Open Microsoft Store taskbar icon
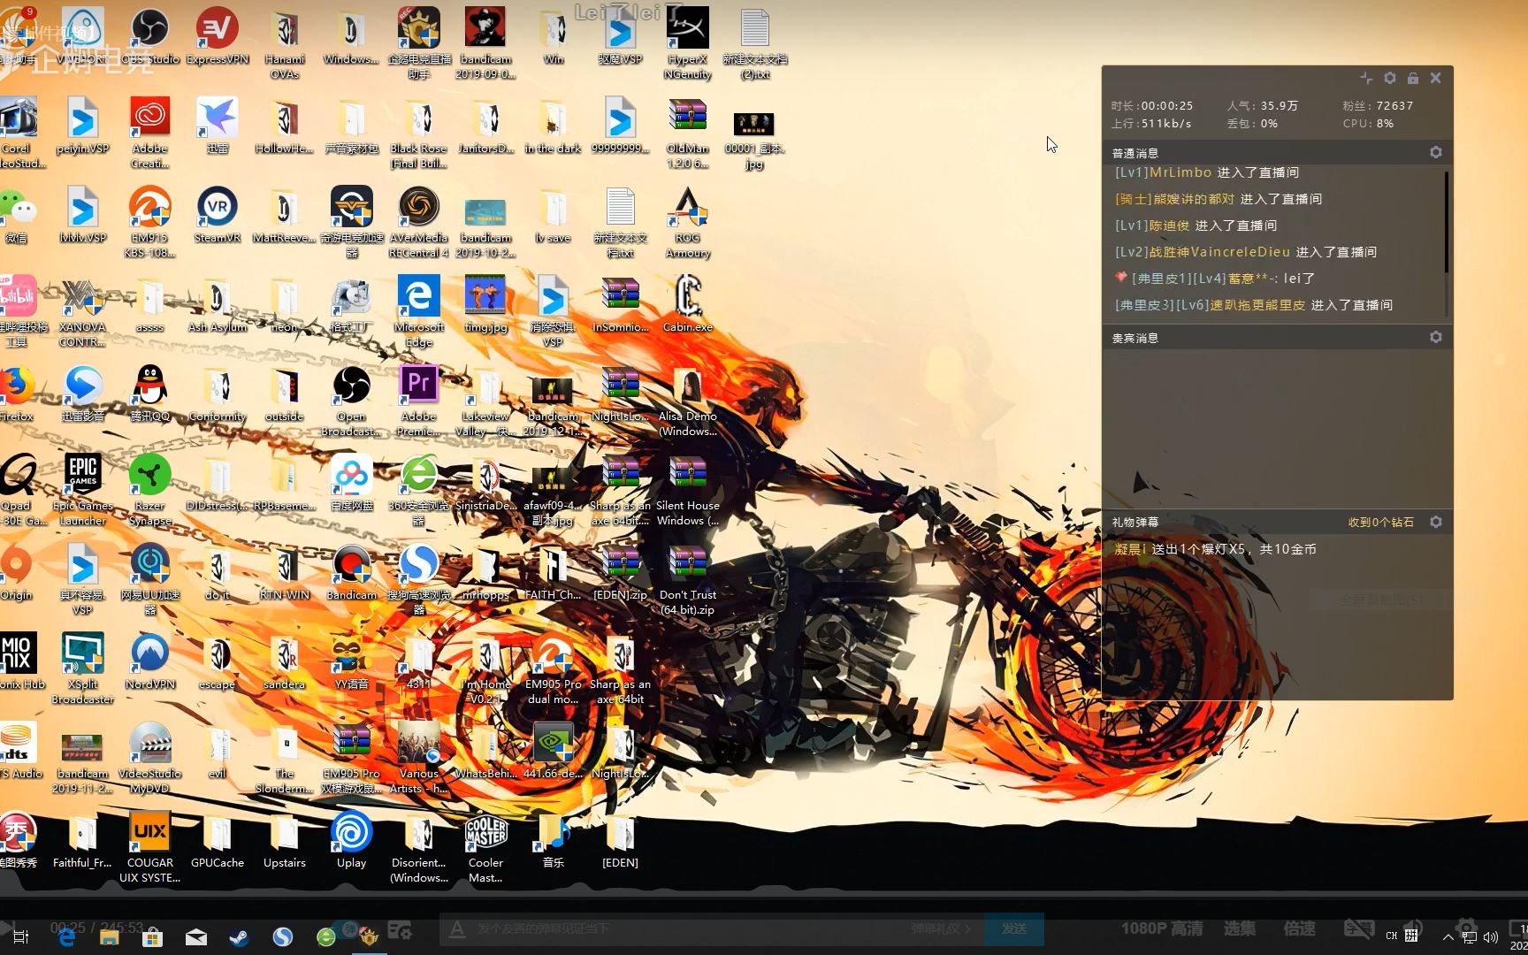The image size is (1528, 955). [x=153, y=936]
